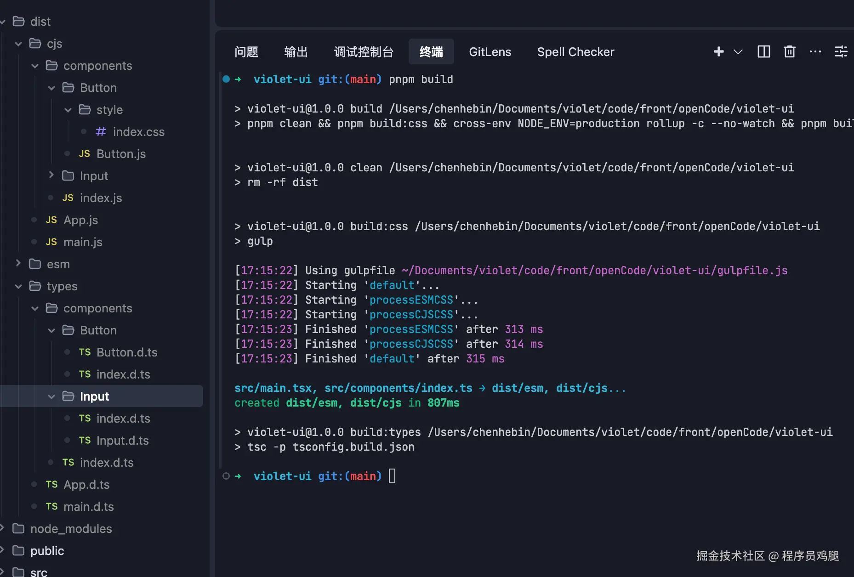Select the src folder

coord(39,572)
